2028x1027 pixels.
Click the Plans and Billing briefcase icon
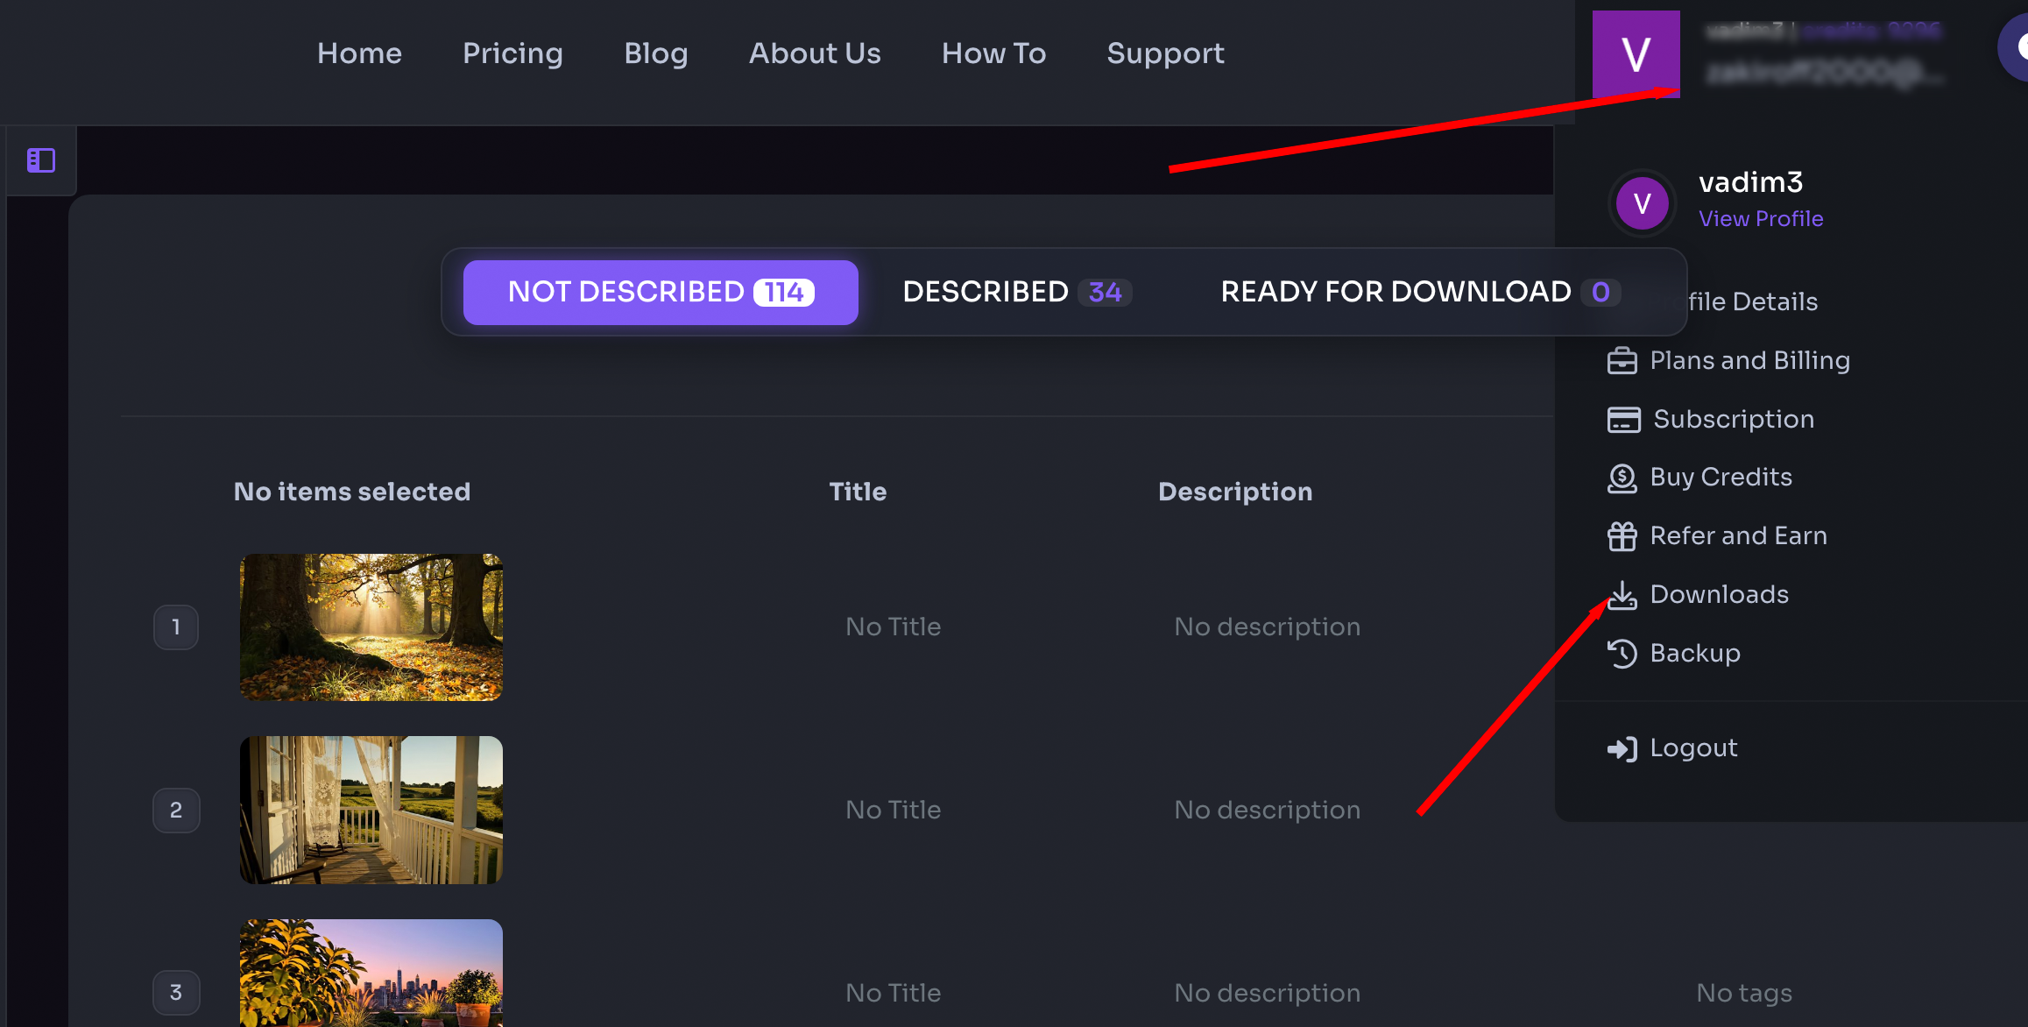(1622, 360)
